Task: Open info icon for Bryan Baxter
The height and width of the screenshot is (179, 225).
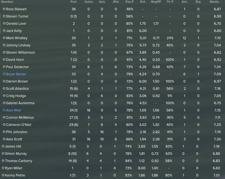Action: pyautogui.click(x=4, y=74)
